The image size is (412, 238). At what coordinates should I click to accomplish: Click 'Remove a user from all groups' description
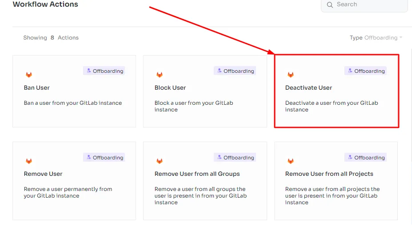click(201, 196)
